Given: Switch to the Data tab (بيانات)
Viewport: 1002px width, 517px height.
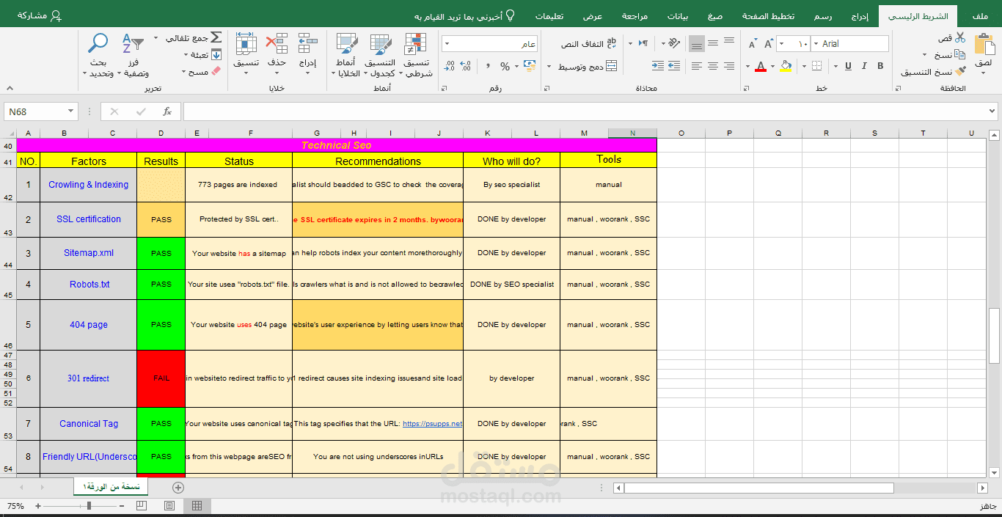Looking at the screenshot, I should coord(678,16).
